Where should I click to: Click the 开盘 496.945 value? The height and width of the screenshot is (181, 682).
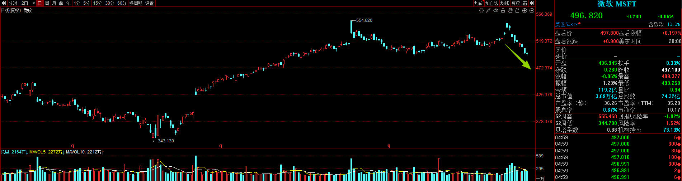[x=608, y=63]
